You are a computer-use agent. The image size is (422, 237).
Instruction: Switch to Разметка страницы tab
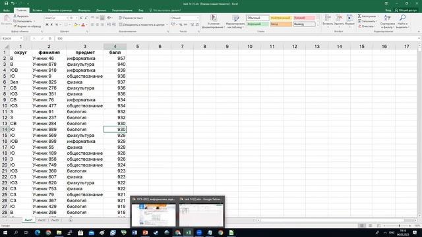coord(60,11)
